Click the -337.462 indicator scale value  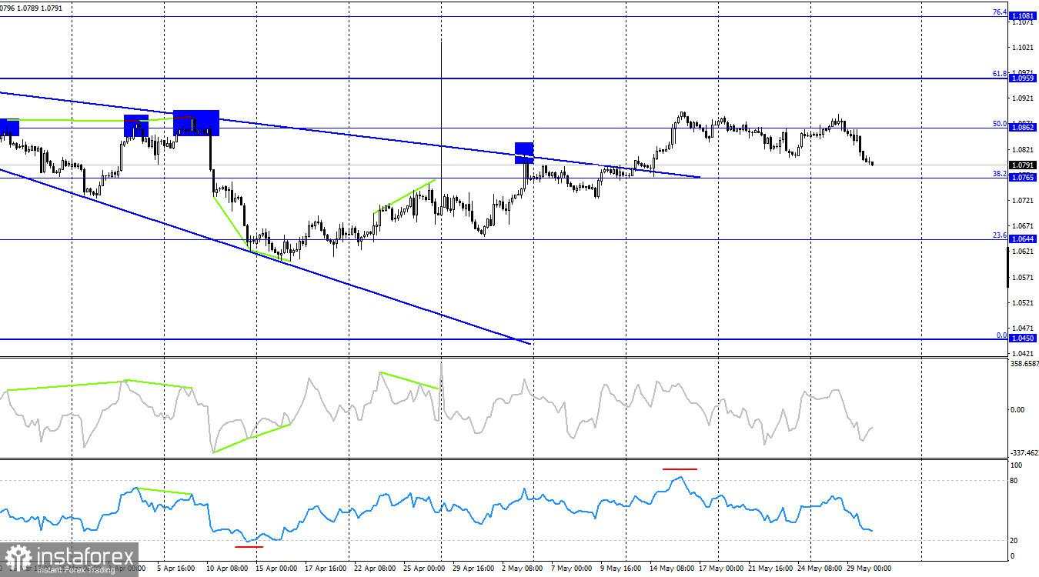1024,454
